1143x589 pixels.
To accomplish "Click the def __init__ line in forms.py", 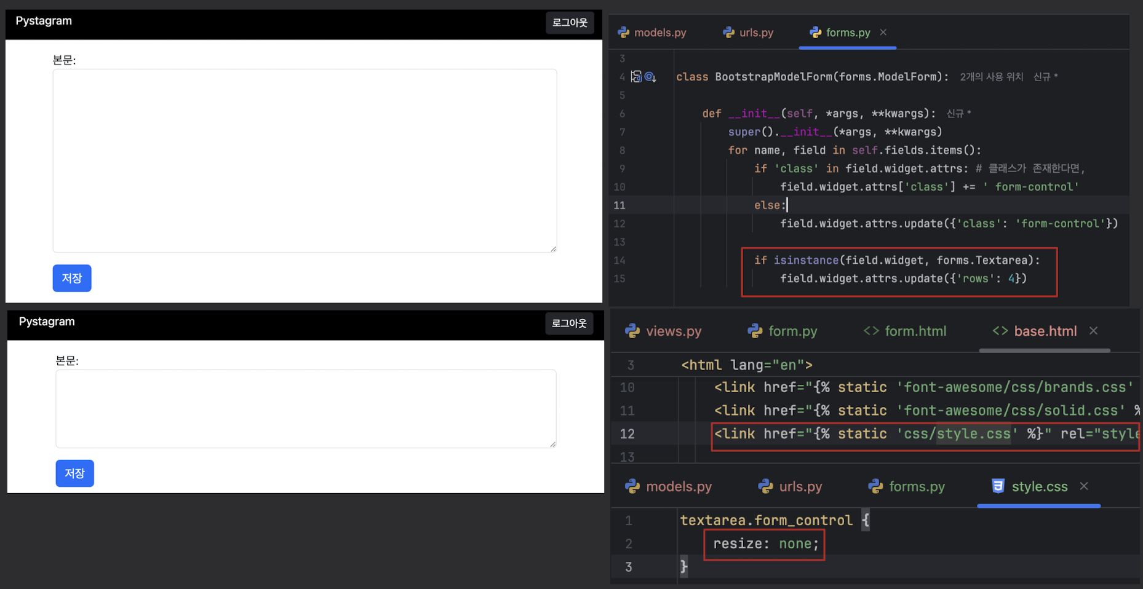I will pyautogui.click(x=819, y=114).
